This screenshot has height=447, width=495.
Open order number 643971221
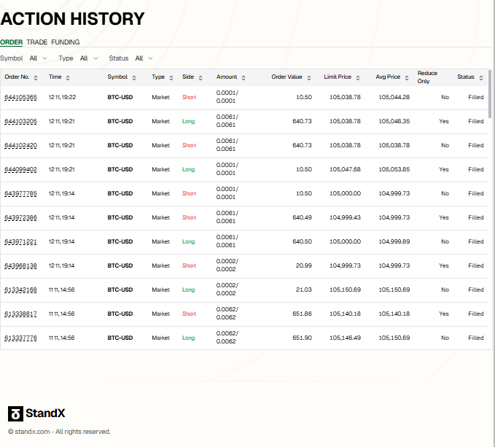(20, 241)
